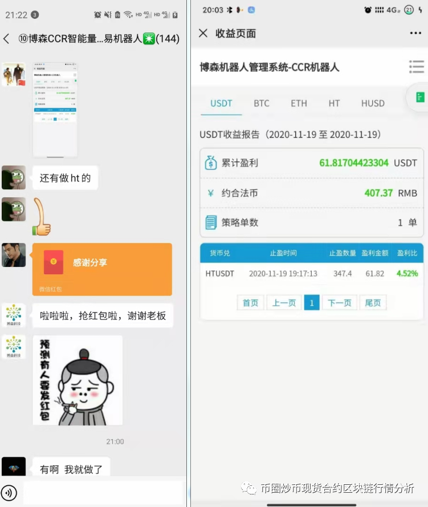Tap the money bag icon beside 累计盈利
Image resolution: width=428 pixels, height=507 pixels.
click(x=211, y=163)
